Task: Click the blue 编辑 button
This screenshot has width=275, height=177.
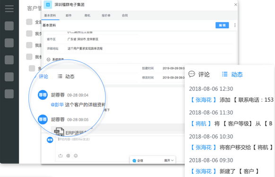Action: pos(222,25)
